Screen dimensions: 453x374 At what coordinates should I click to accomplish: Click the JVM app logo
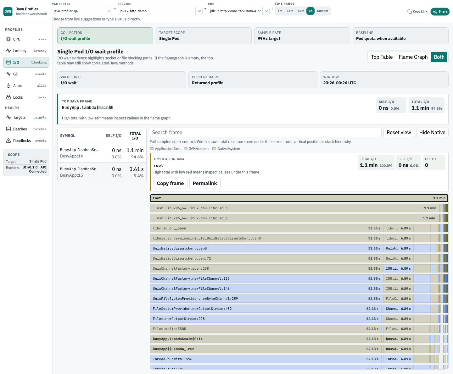click(8, 12)
